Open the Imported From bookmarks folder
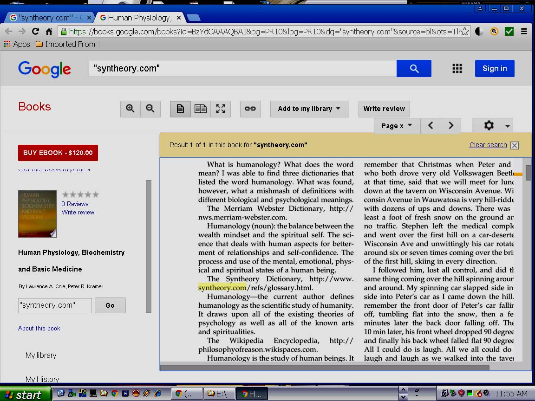This screenshot has height=401, width=535. (65, 45)
